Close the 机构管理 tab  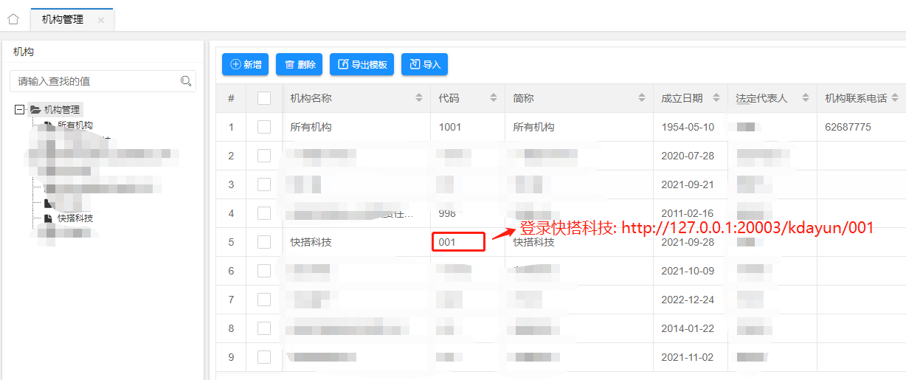pos(101,20)
